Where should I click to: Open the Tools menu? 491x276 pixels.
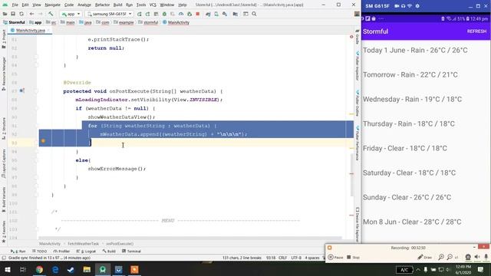141,5
